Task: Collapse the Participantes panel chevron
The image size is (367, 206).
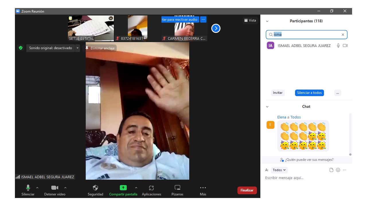Action: pos(267,21)
